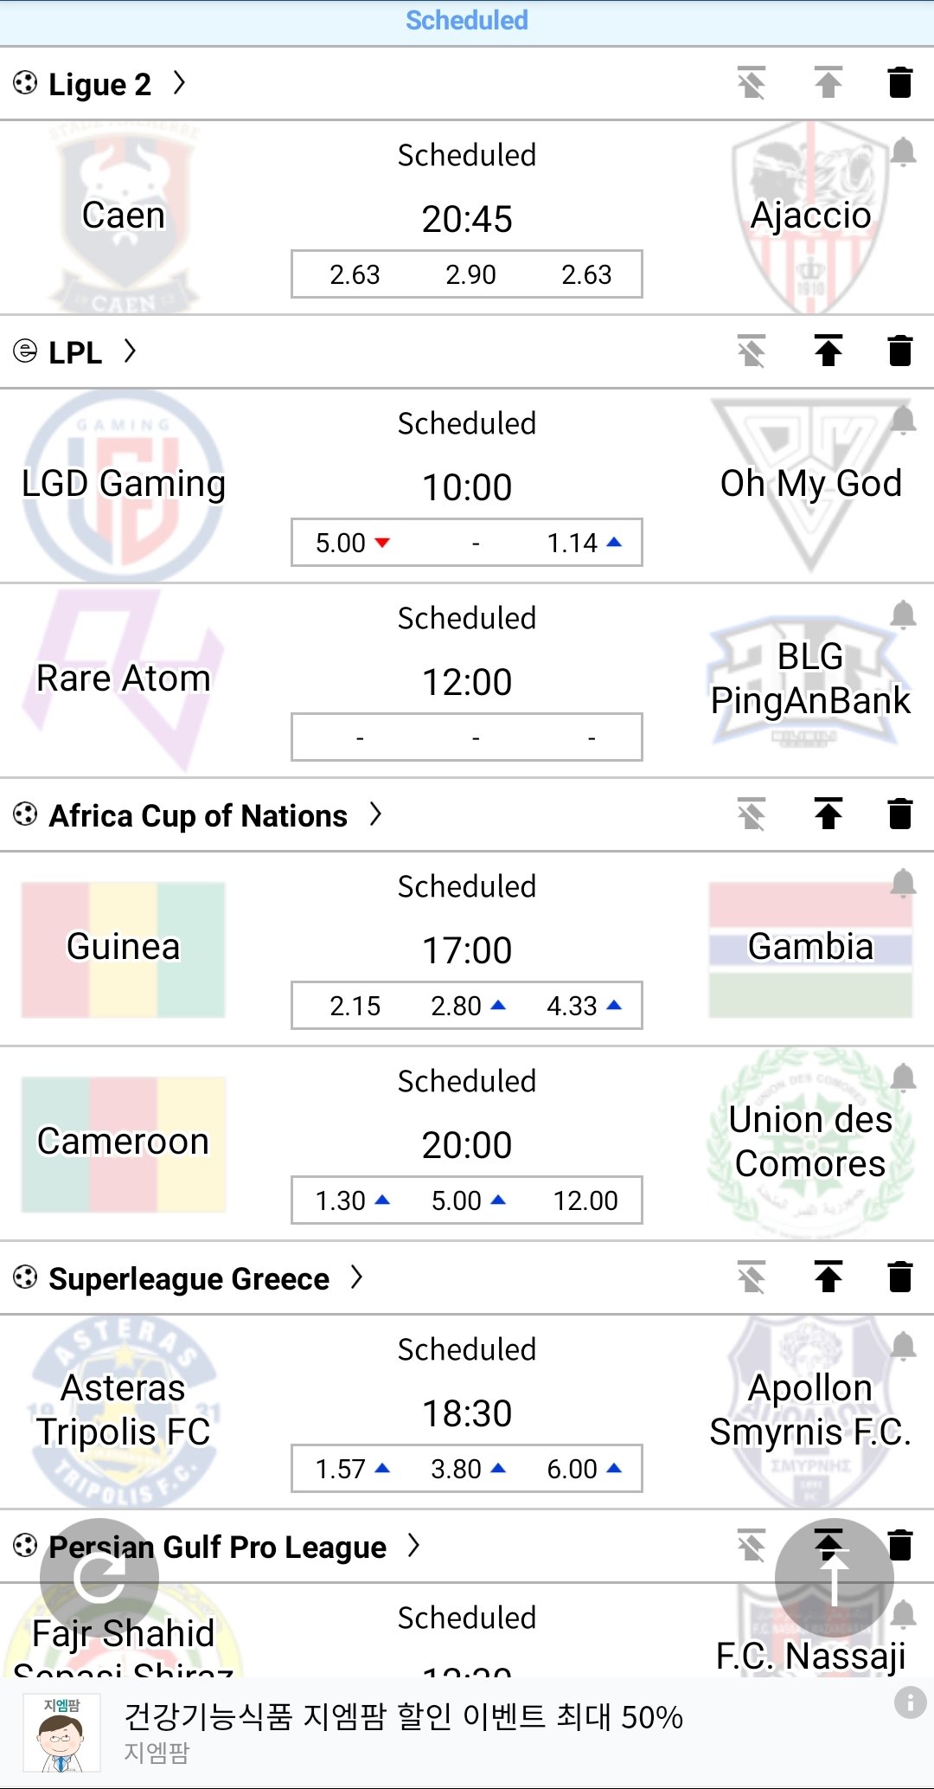Pin LPL league to top

coord(828,351)
